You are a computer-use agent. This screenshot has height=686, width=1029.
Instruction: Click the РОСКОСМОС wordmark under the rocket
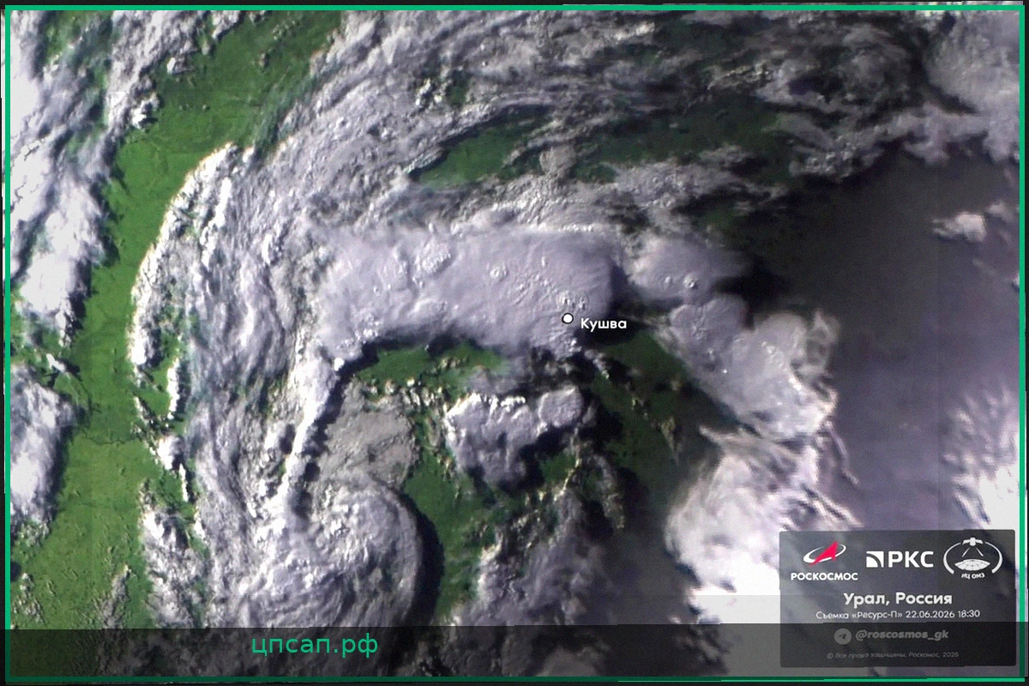coord(823,576)
